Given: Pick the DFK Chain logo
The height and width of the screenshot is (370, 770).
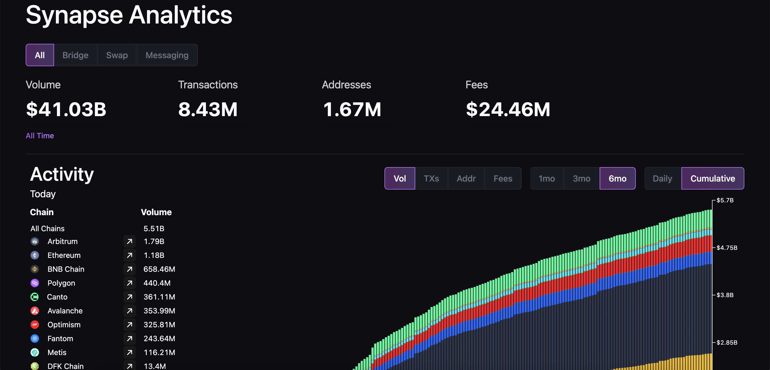Looking at the screenshot, I should pos(35,366).
